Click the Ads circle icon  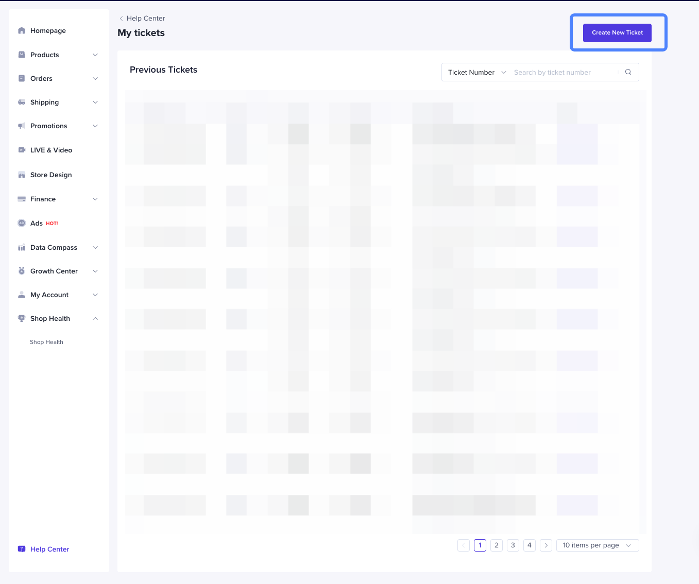pos(22,223)
